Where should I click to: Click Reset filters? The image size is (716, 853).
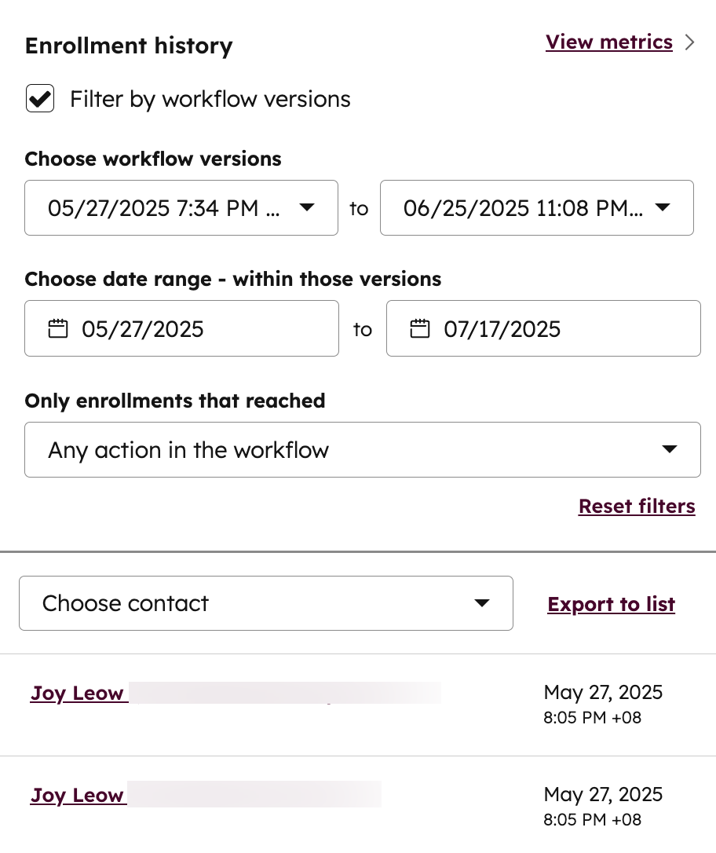pos(637,506)
